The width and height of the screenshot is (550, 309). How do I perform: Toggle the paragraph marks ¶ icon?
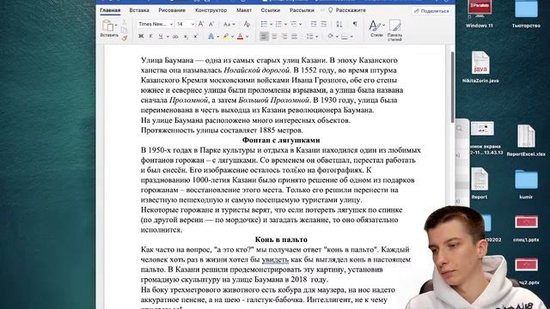tap(355, 24)
